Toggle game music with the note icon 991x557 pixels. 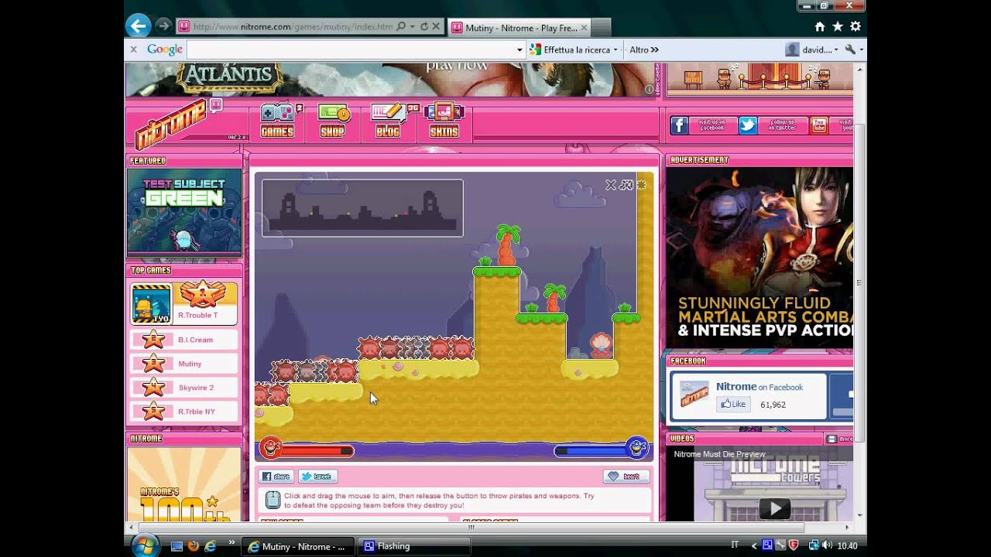[x=626, y=185]
